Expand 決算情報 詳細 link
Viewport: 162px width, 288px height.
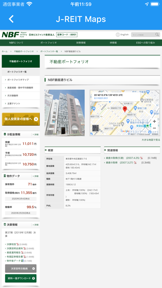coord(36,225)
